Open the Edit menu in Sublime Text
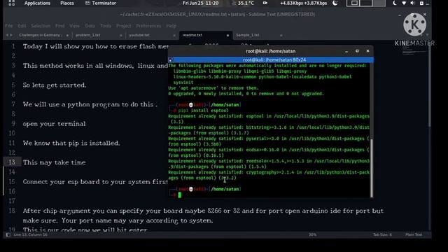Screen dimensions: 448x252 (x=22, y=26)
